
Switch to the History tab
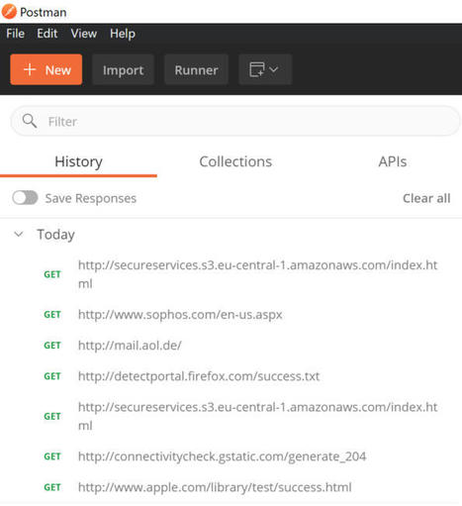[x=78, y=161]
